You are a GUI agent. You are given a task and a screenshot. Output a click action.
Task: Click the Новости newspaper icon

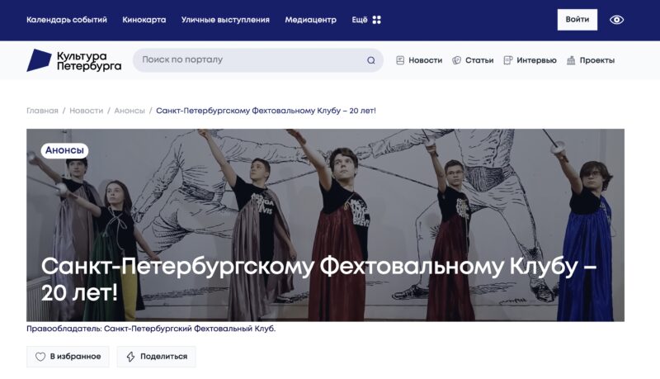(400, 60)
